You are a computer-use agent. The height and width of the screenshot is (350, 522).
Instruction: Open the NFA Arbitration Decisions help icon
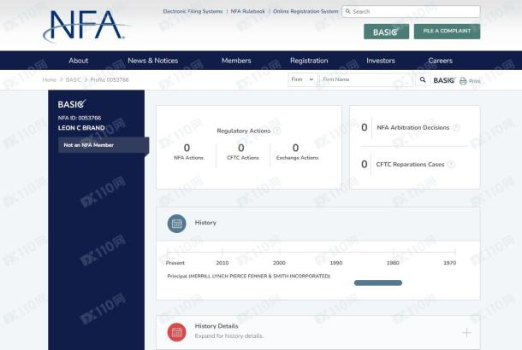(x=455, y=127)
